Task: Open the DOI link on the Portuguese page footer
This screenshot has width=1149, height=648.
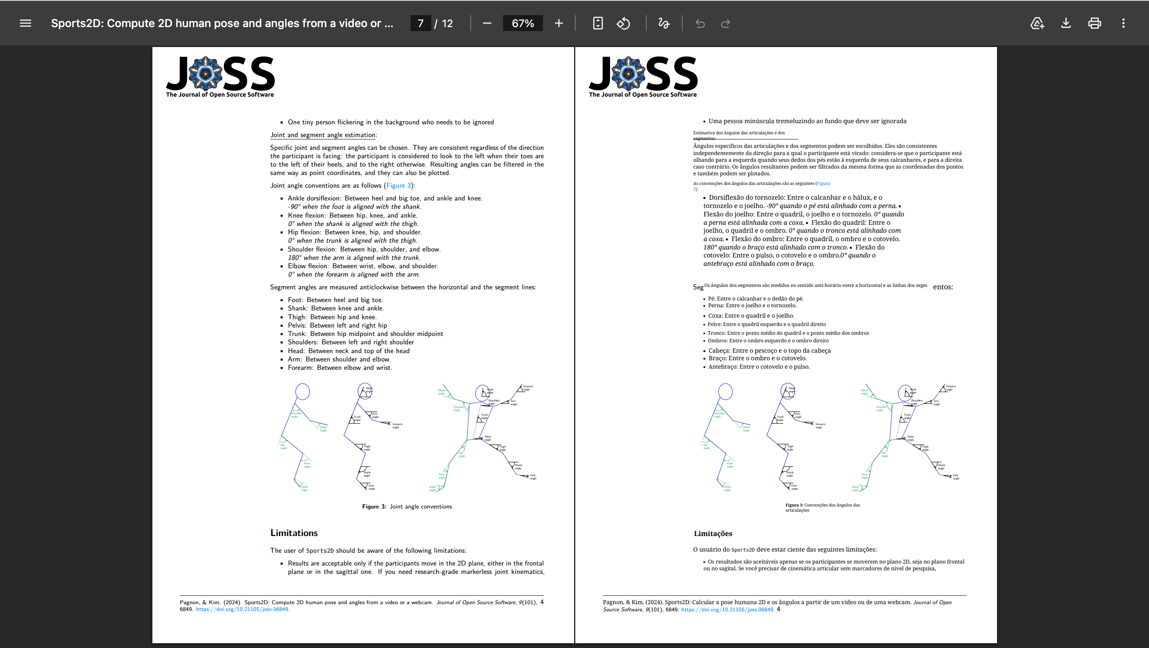Action: (x=727, y=609)
